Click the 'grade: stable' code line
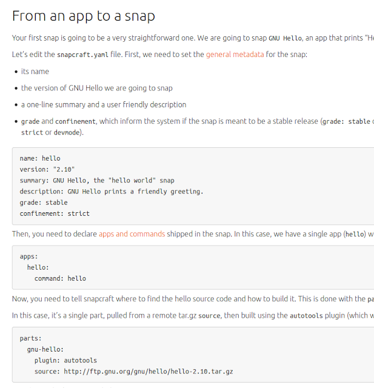The image size is (374, 388). (x=44, y=202)
